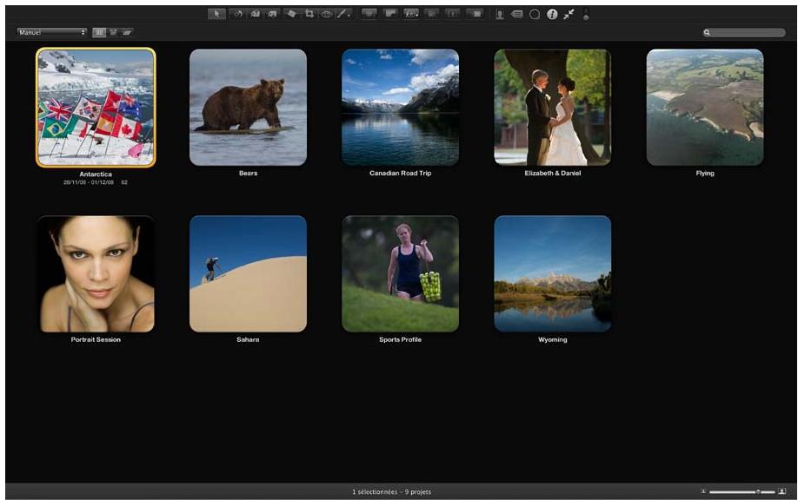Show the Keywords HUD tag icon
This screenshot has width=798, height=500.
coord(517,14)
